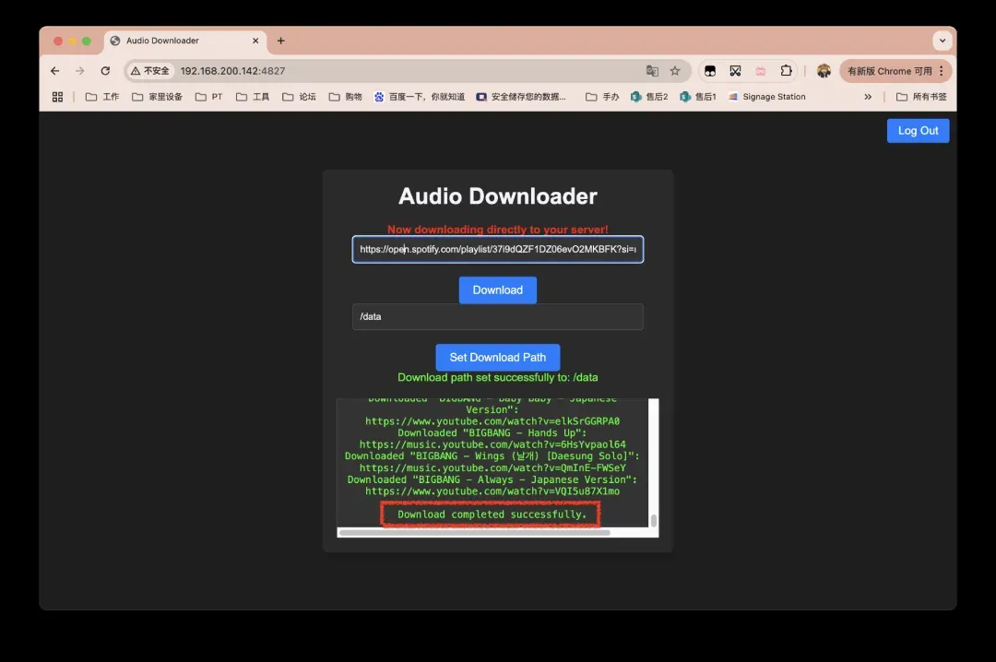Viewport: 996px width, 662px height.
Task: Click the browser back arrow
Action: [55, 71]
